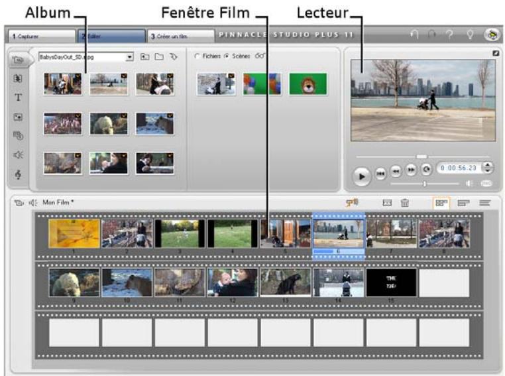Click the audio scrubbing icon in Film window
The height and width of the screenshot is (376, 505).
(x=352, y=202)
